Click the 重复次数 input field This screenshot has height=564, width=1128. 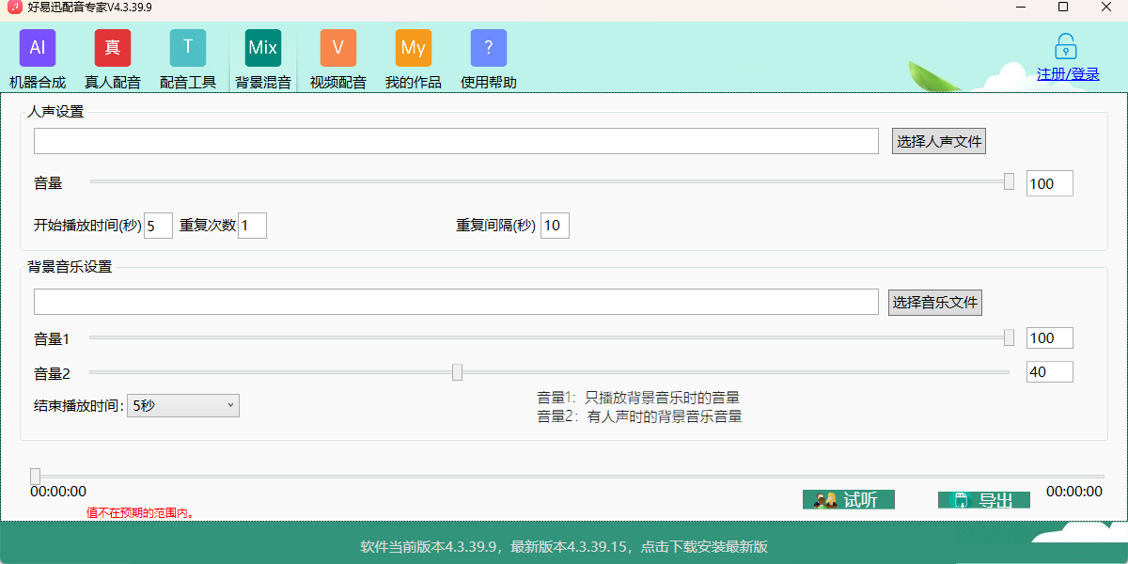[252, 225]
